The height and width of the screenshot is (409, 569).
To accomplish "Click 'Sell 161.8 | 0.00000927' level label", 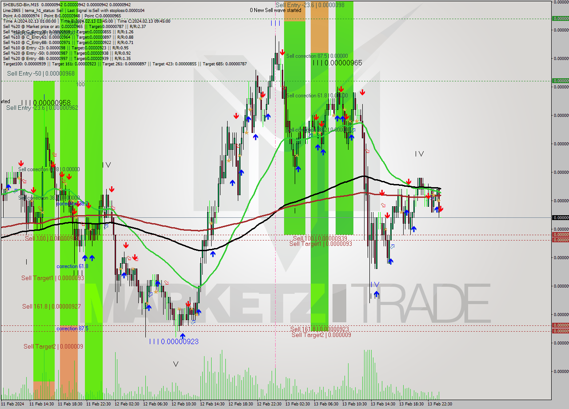I will click(x=52, y=306).
